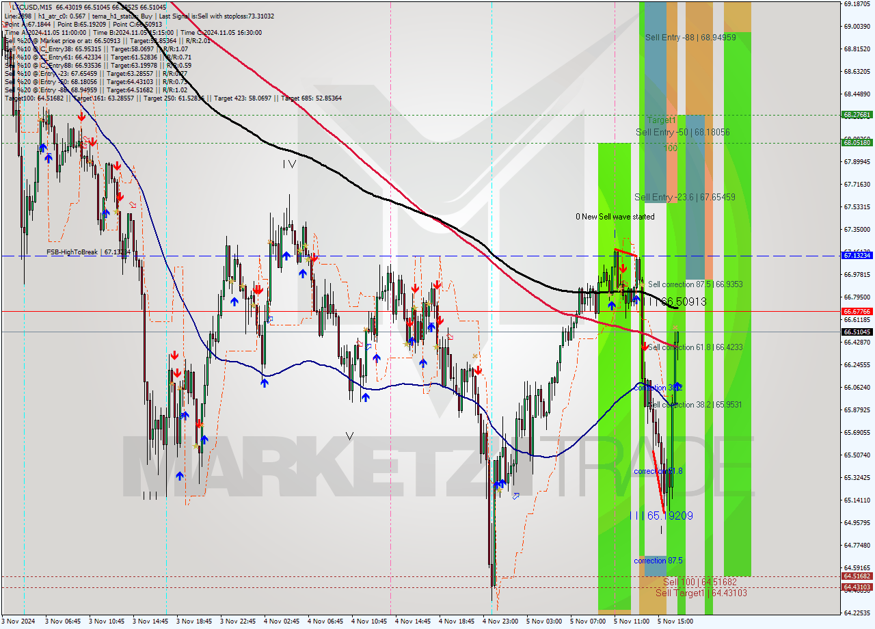The image size is (875, 629).
Task: Click the blue 'correction 87.5' label
Action: coord(658,561)
